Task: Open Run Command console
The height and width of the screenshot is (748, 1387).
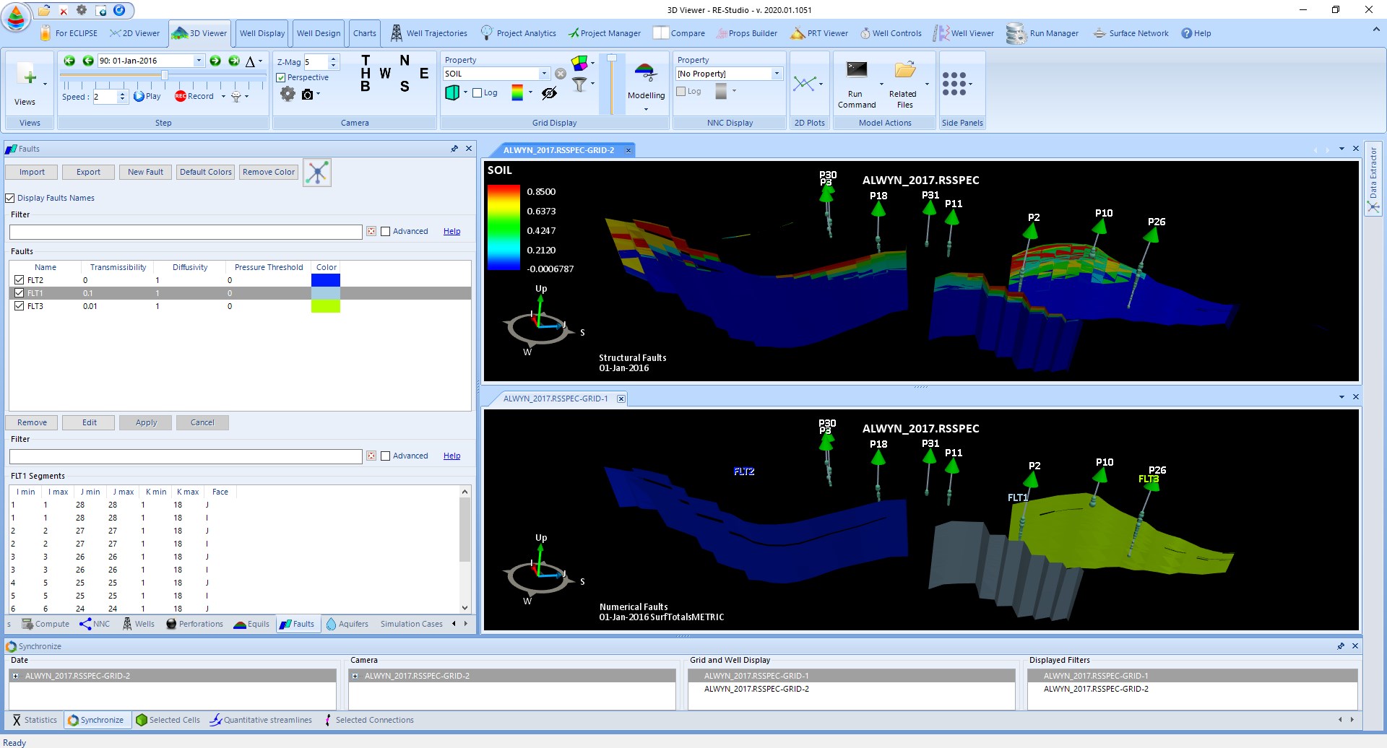Action: coord(857,85)
